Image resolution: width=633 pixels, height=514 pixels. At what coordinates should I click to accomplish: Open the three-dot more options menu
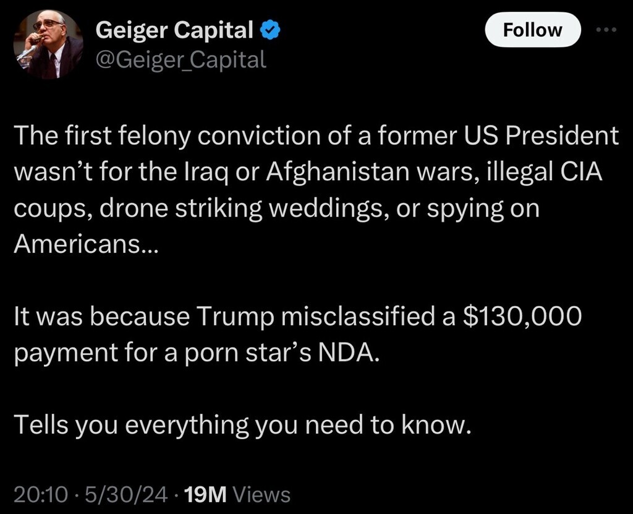(607, 30)
